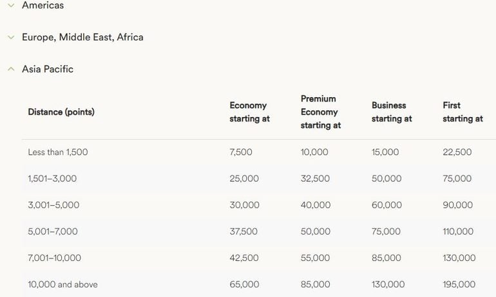
Task: Click the Americas accordion label
Action: pyautogui.click(x=43, y=5)
